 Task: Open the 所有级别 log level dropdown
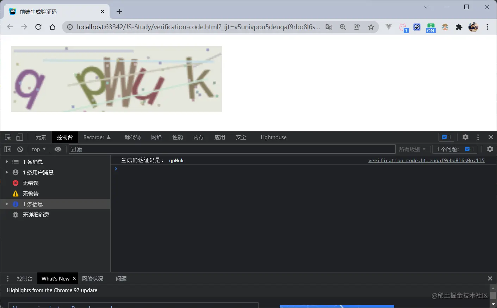[412, 149]
